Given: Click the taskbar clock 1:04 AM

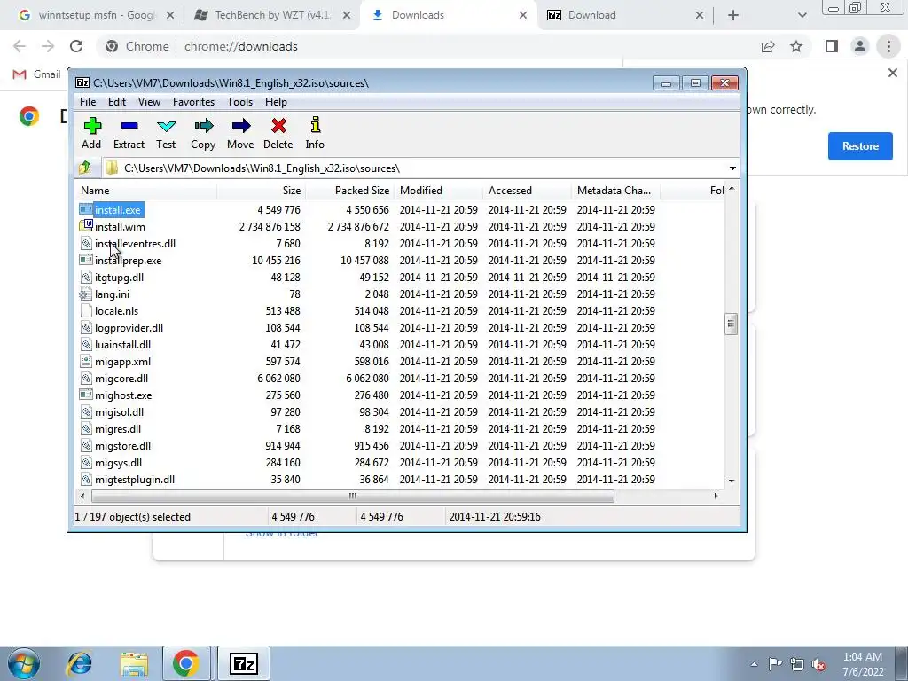Looking at the screenshot, I should pos(862,664).
